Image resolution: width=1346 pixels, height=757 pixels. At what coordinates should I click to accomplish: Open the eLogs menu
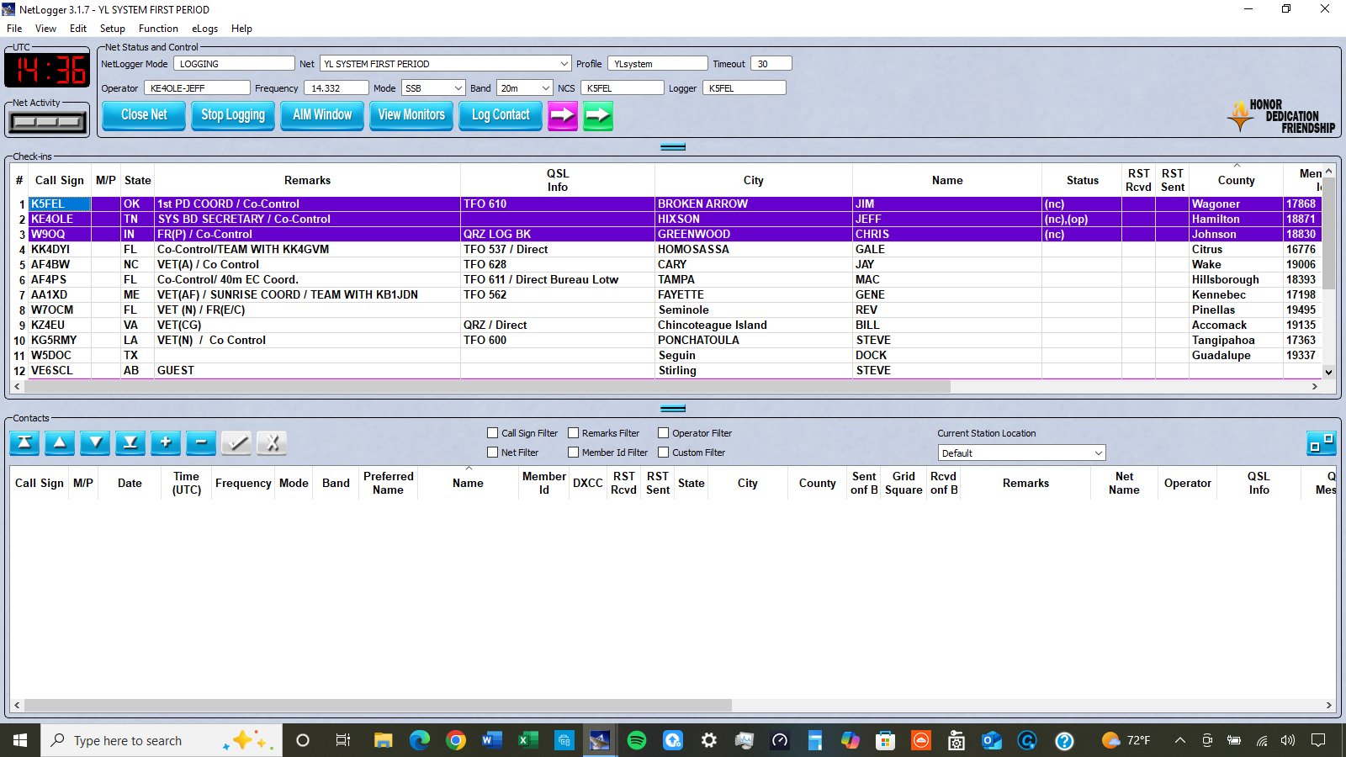click(x=204, y=29)
